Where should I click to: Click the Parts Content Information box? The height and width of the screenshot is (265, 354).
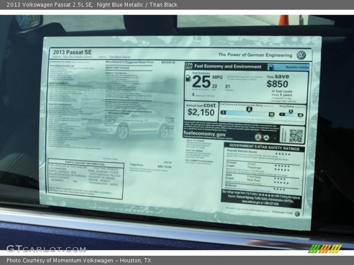86,179
